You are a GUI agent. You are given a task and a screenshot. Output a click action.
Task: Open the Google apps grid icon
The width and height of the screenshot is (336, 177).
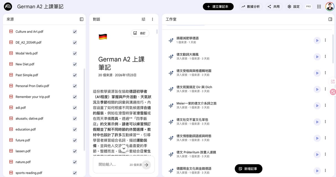tap(319, 7)
